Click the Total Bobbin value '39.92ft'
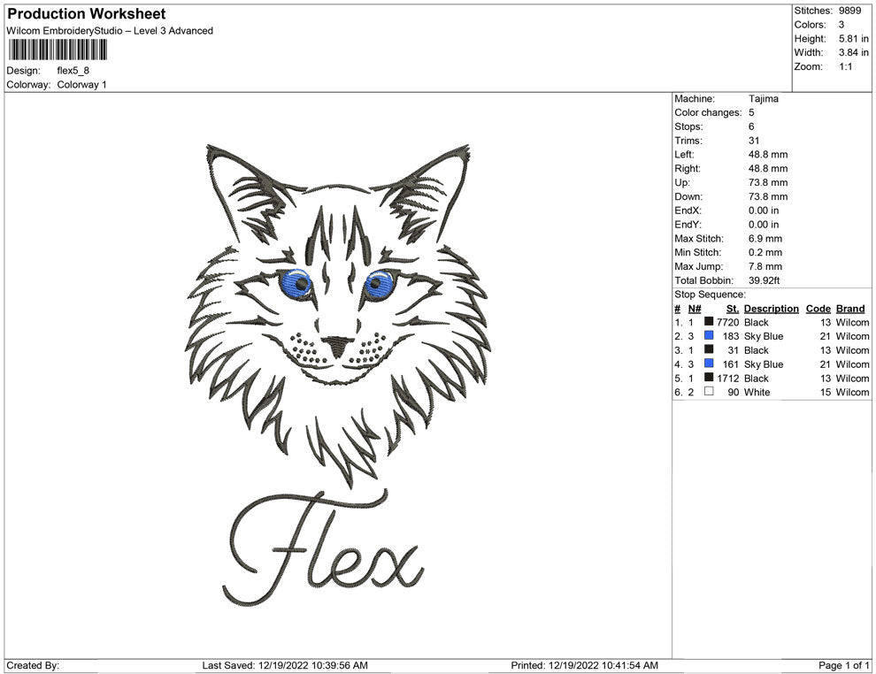The width and height of the screenshot is (876, 674). 764,280
